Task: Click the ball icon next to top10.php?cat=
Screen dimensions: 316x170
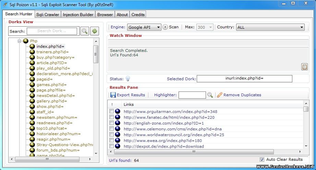Action: 32,128
